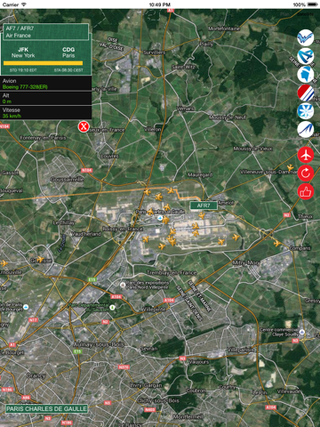Select the Alt altitude row
This screenshot has width=320, height=427.
point(46,98)
